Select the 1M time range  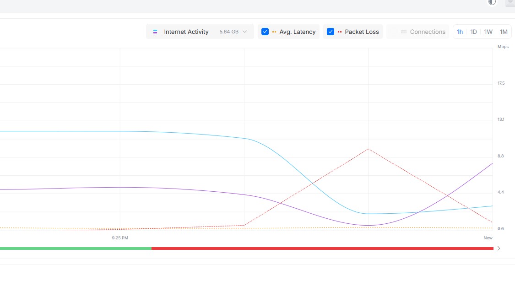click(x=504, y=32)
